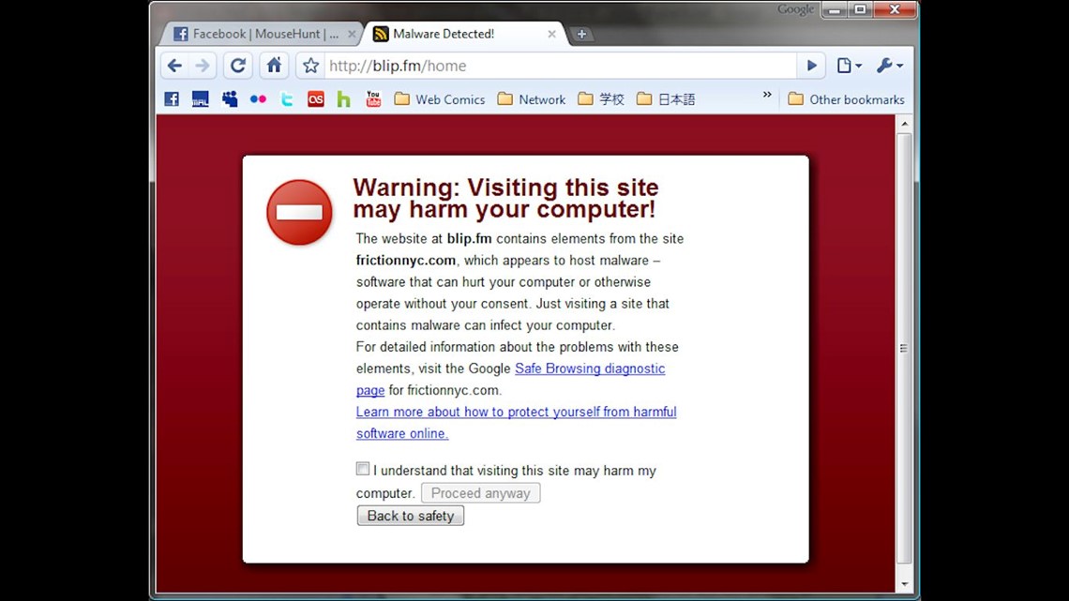1069x601 pixels.
Task: Select the Malware Detected! tab
Action: 465,34
